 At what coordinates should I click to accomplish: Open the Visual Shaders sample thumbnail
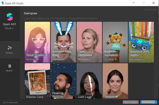[37, 42]
